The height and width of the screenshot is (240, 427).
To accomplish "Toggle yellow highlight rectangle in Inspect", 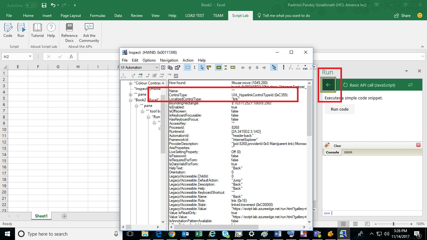I will pyautogui.click(x=219, y=67).
